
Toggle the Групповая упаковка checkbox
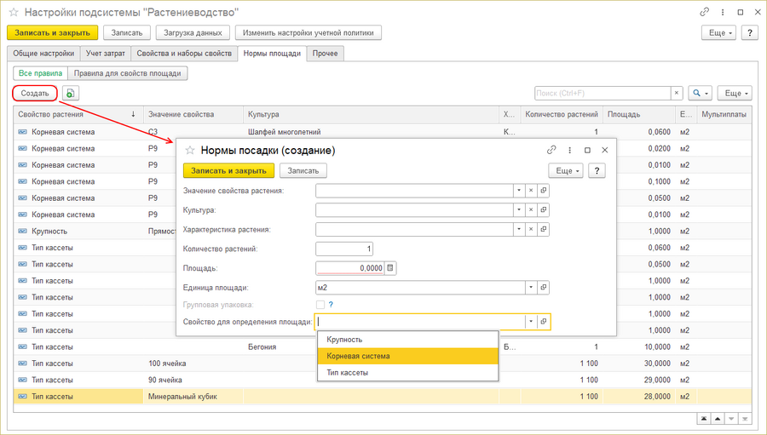tap(320, 305)
